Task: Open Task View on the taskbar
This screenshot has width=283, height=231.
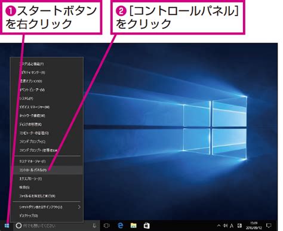Action: pyautogui.click(x=106, y=226)
